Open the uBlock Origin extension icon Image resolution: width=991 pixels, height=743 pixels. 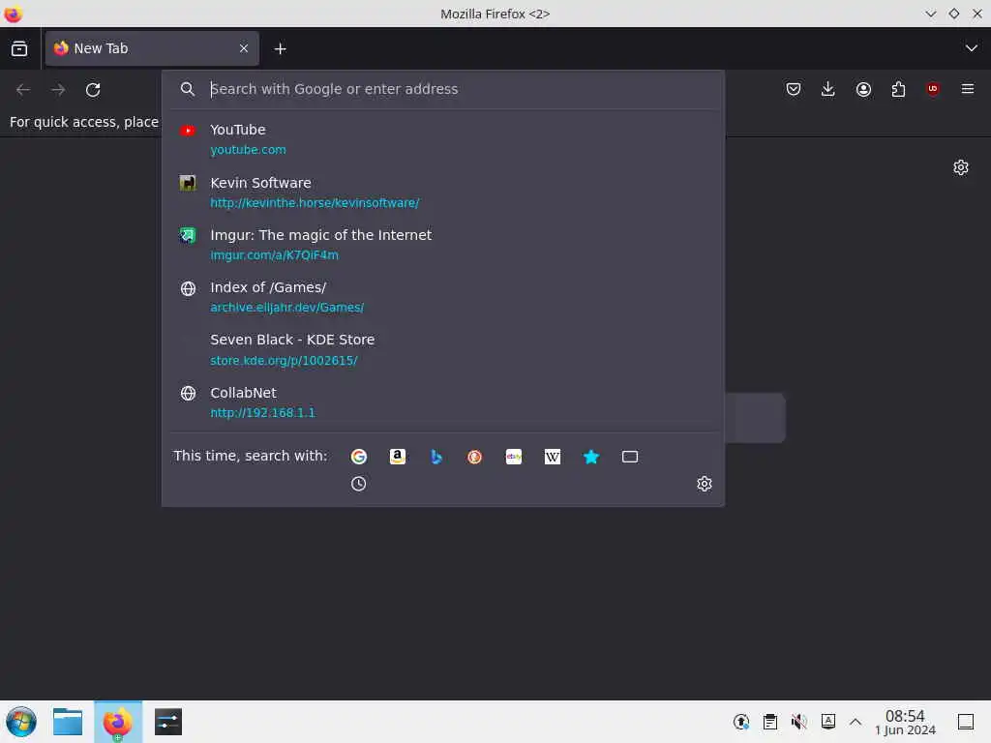coord(933,89)
